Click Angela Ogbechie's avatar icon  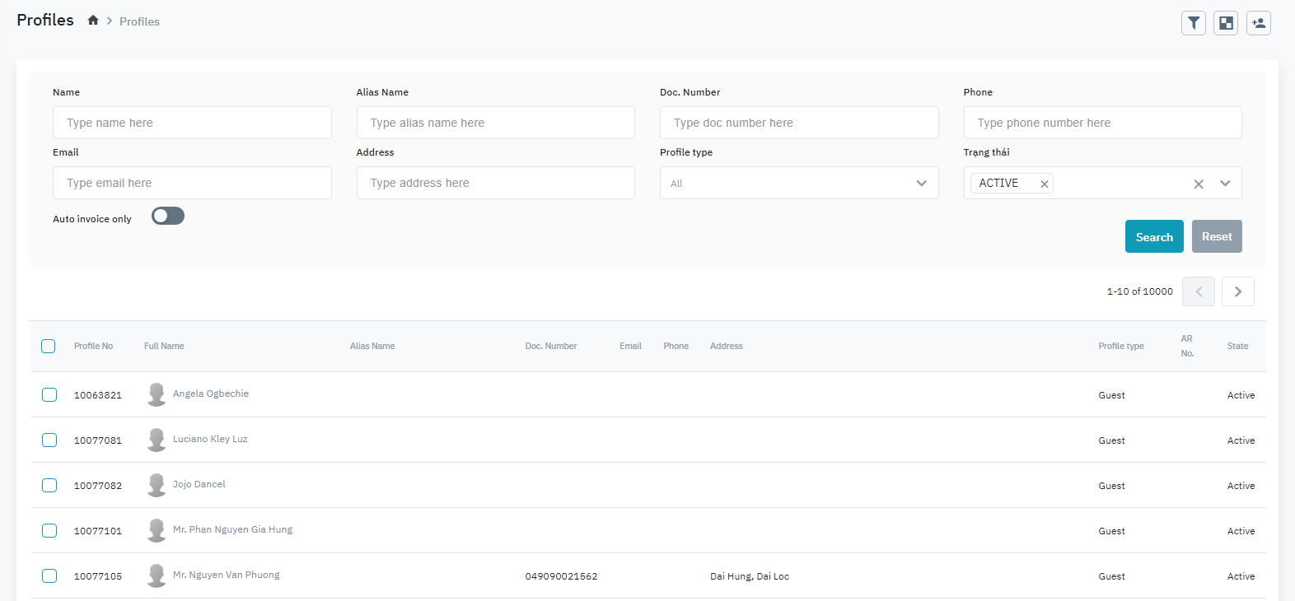(157, 394)
